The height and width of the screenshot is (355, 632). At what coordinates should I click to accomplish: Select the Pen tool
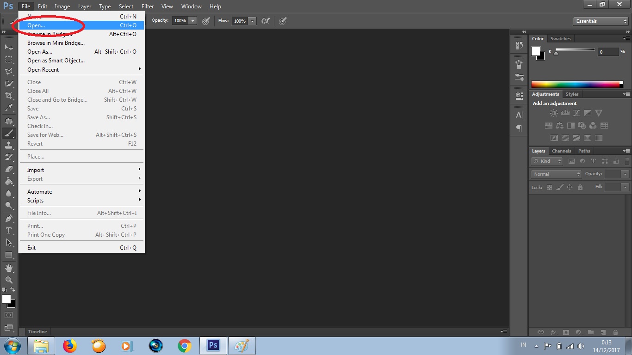(x=9, y=219)
